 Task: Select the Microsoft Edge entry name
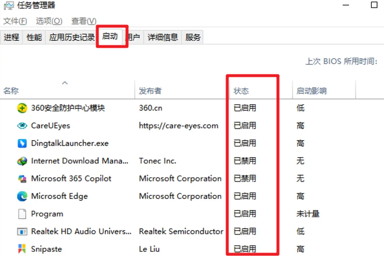[x=59, y=196]
